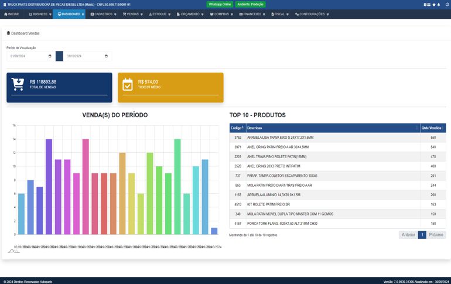This screenshot has height=284, width=451.
Task: Sort table by Código column header
Action: click(237, 128)
